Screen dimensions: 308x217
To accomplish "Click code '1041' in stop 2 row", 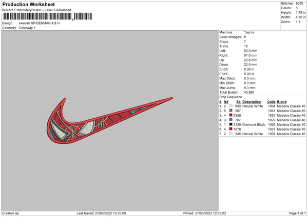I will point(272,111).
